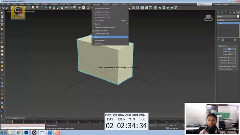Image resolution: width=240 pixels, height=135 pixels.
Task: Toggle the Ribbon toolbar button
Action: point(142,7)
